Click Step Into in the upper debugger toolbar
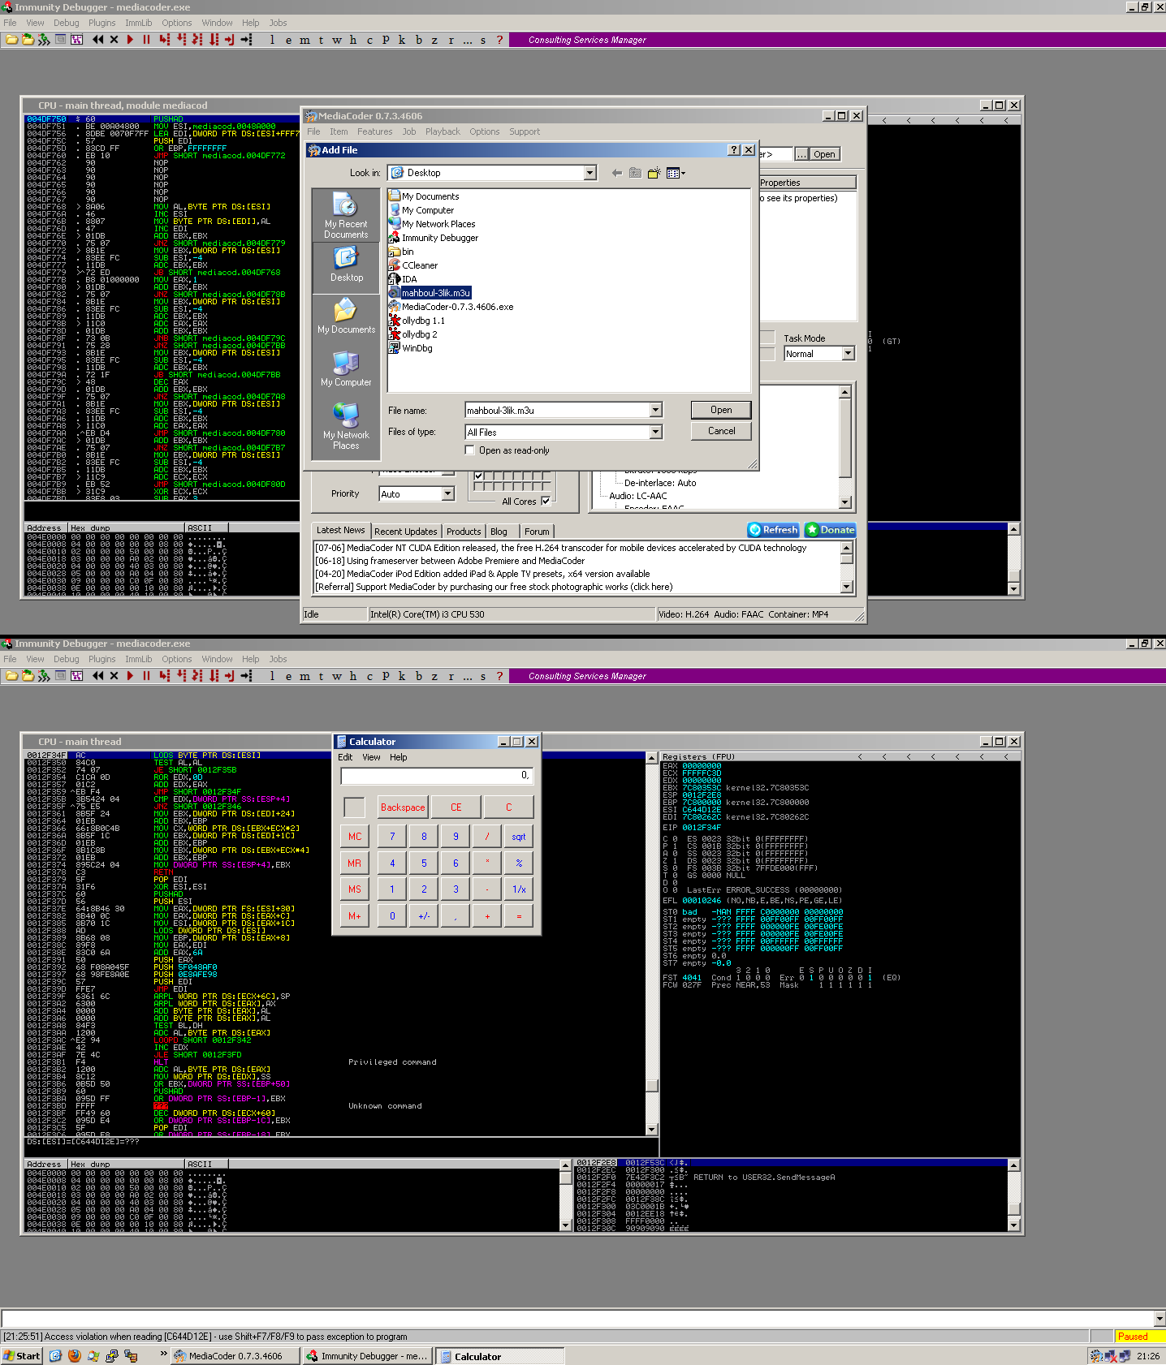This screenshot has width=1166, height=1365. (165, 40)
